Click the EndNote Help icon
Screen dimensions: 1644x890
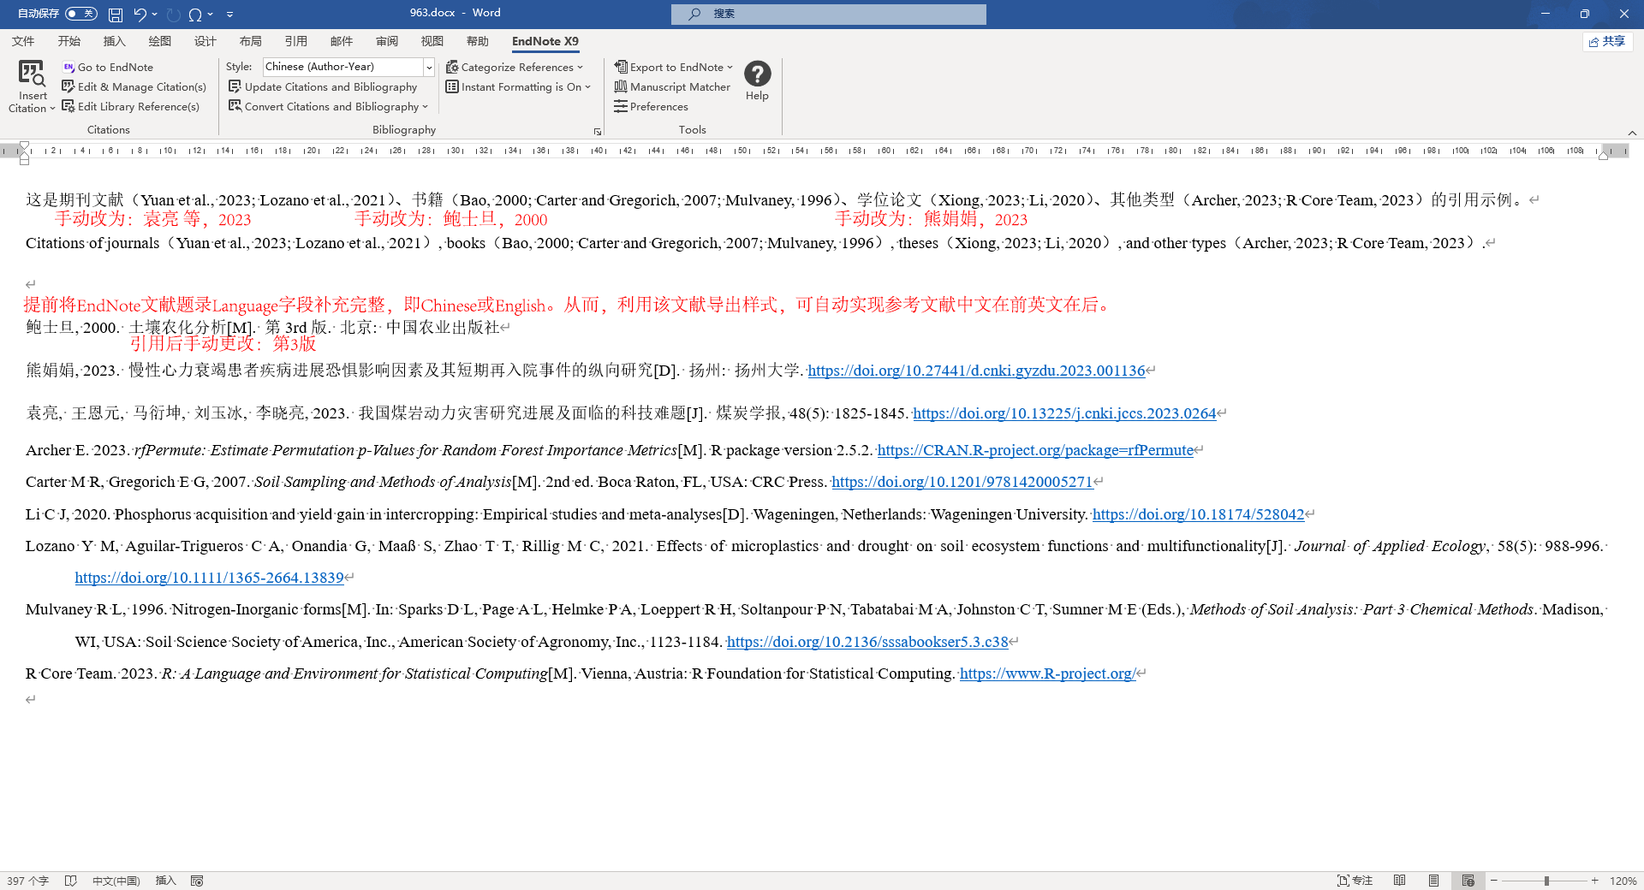pyautogui.click(x=757, y=74)
